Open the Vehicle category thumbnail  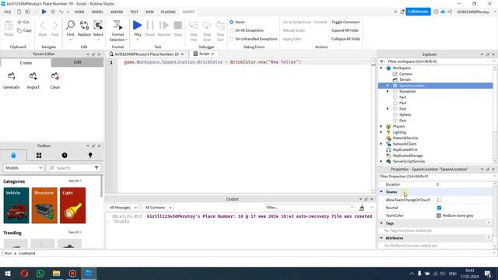(16, 205)
